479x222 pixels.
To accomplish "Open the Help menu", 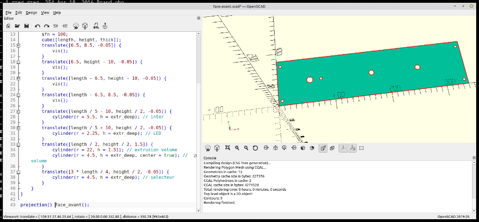I will pos(57,13).
